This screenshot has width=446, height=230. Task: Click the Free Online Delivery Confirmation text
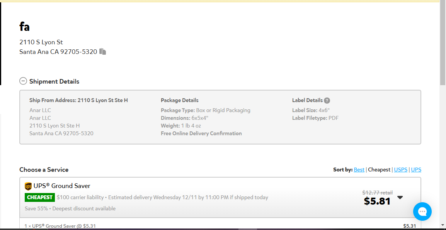pos(201,134)
